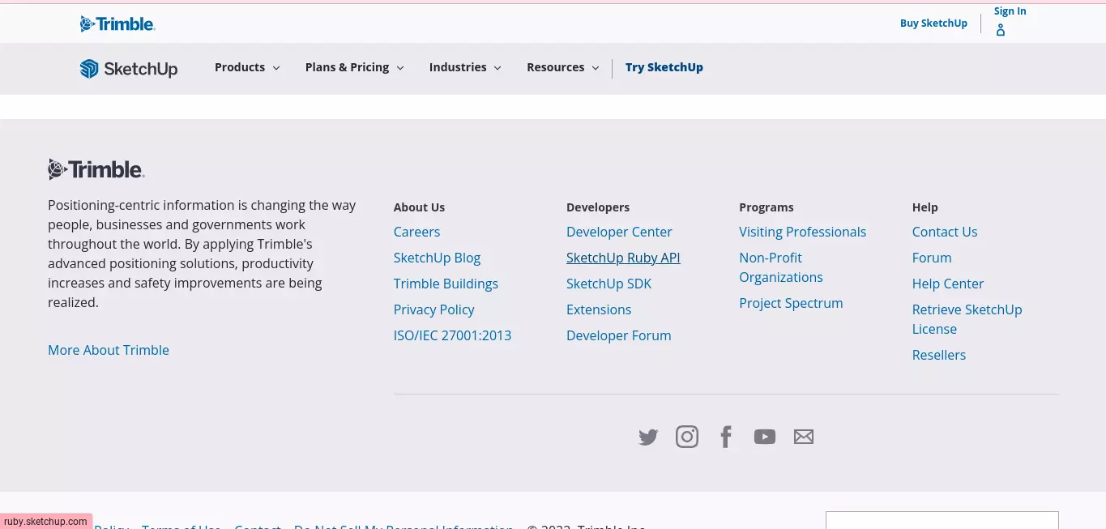
Task: Click the email envelope icon
Action: point(804,437)
